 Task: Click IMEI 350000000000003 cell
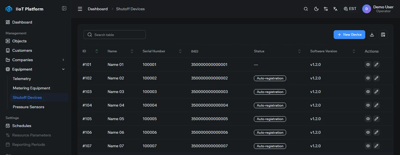[x=209, y=92]
